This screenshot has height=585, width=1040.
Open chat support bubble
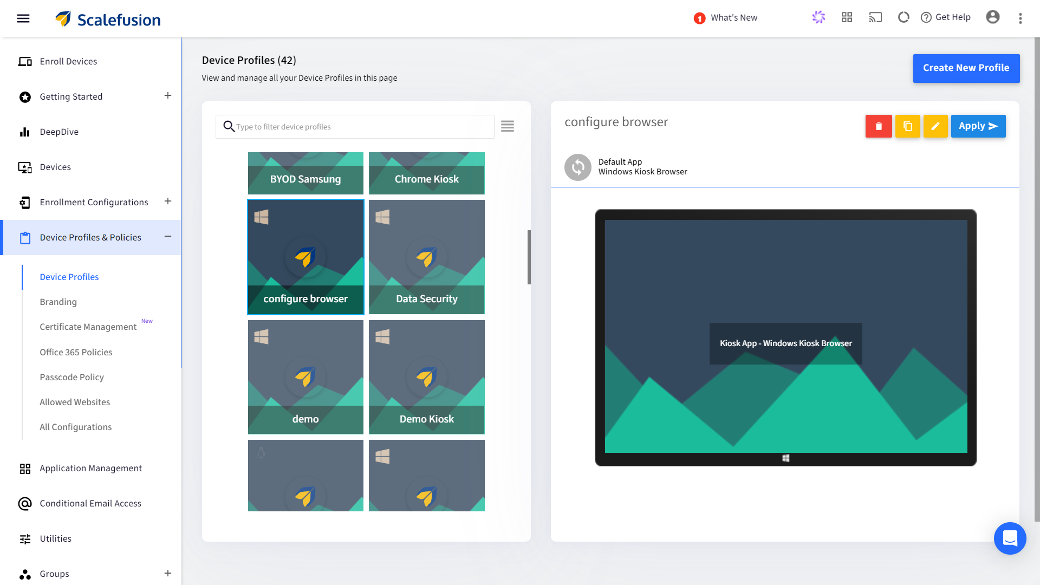point(1010,538)
